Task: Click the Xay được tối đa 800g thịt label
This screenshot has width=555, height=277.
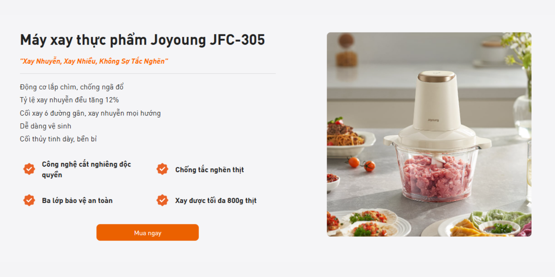Action: coord(216,201)
